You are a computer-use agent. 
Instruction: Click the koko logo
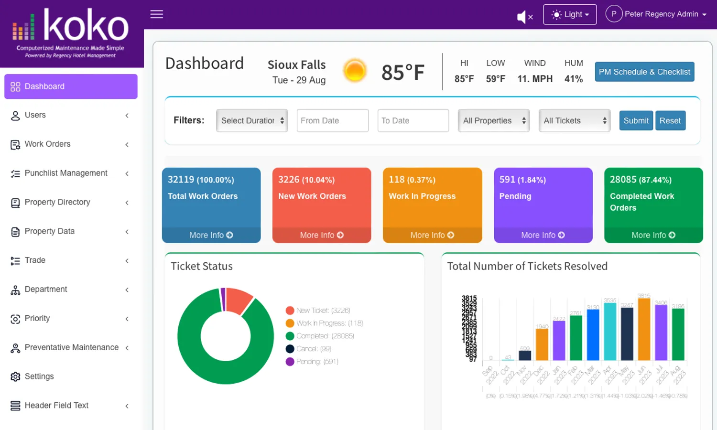tap(71, 32)
